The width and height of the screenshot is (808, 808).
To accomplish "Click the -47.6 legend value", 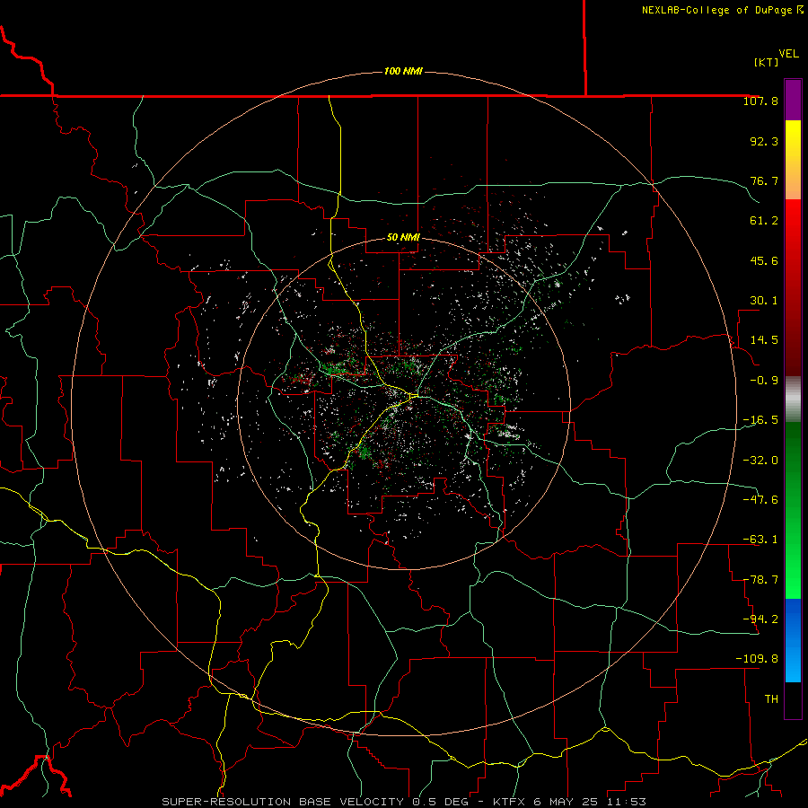I will [760, 500].
